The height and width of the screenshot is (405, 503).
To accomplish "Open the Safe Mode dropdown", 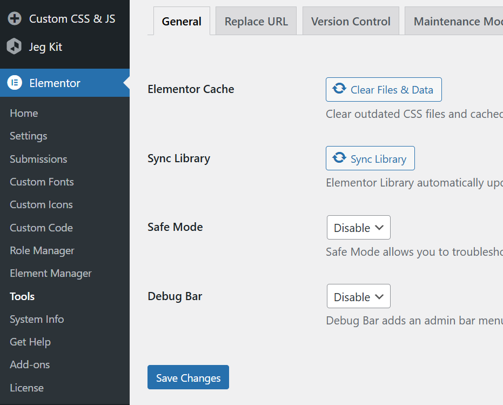I will [x=358, y=228].
